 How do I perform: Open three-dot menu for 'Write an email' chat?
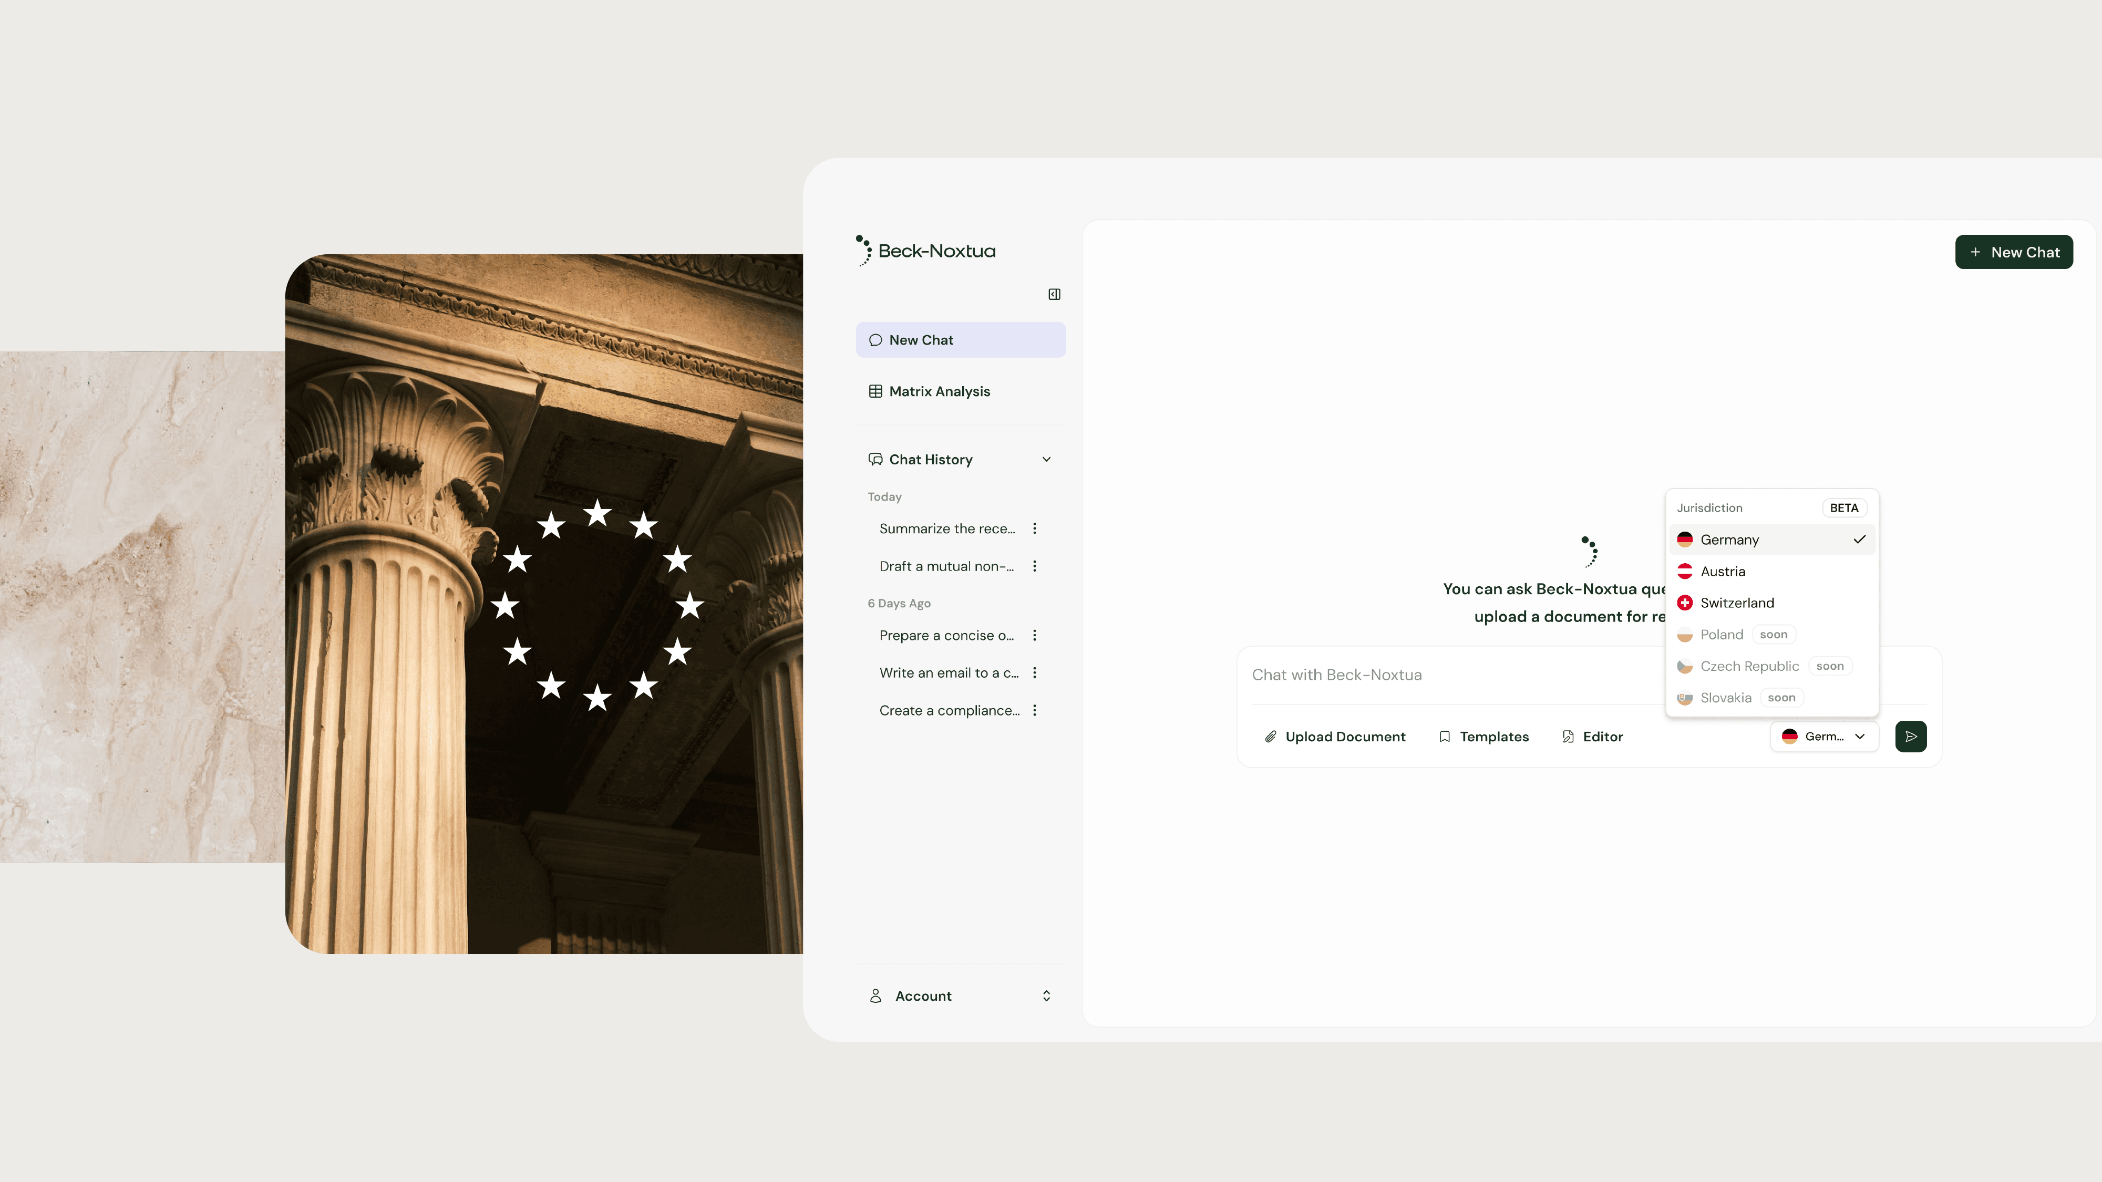(1035, 673)
